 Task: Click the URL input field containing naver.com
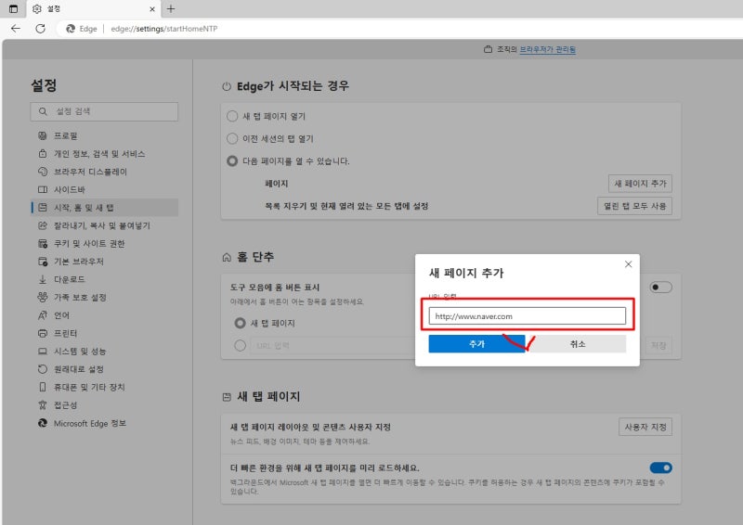coord(527,315)
